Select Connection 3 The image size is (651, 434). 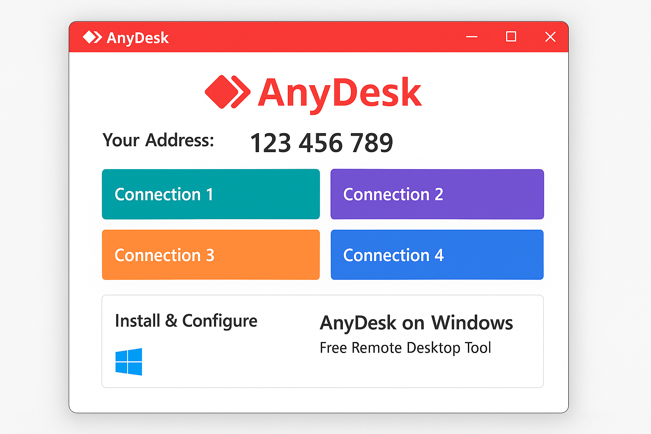coord(211,255)
